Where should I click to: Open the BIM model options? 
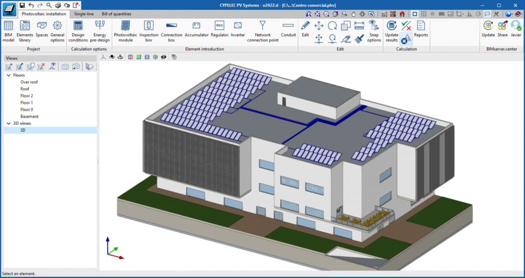point(8,30)
